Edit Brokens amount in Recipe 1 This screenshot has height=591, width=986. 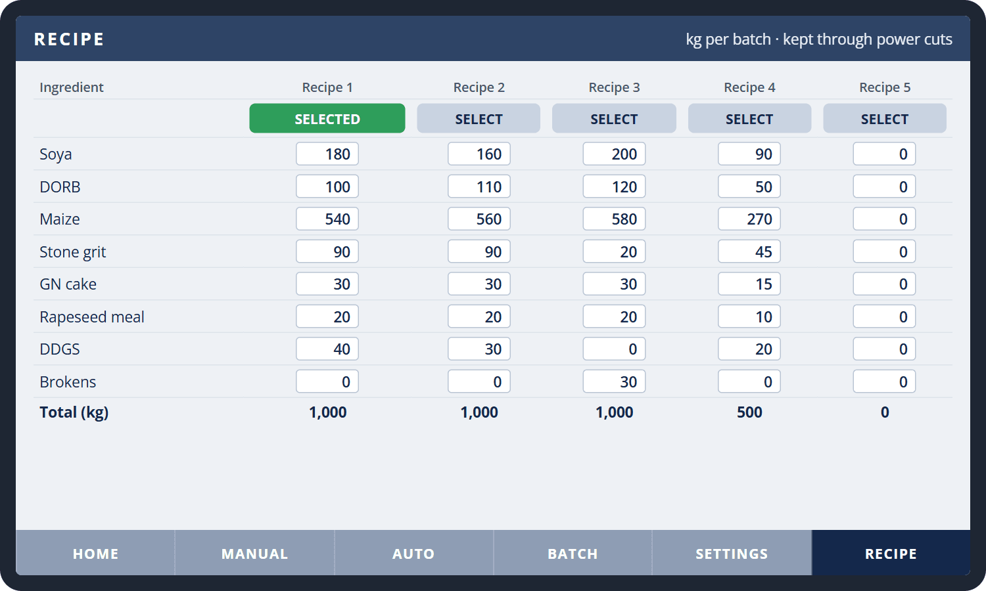tap(327, 382)
